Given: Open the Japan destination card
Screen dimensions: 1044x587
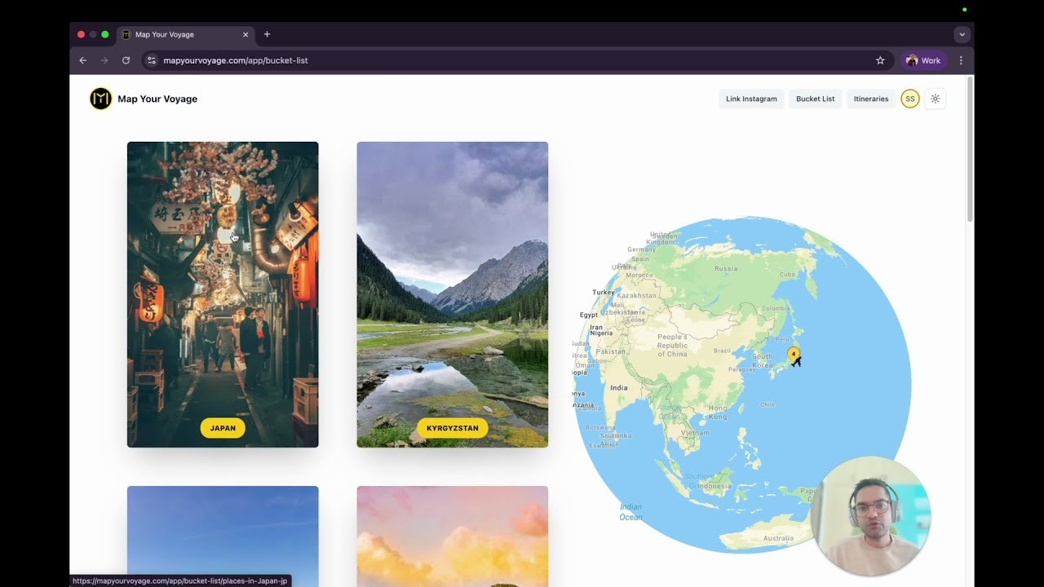Looking at the screenshot, I should [x=222, y=293].
